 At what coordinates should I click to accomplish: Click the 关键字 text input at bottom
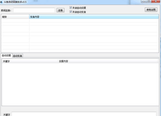[x=84, y=114]
